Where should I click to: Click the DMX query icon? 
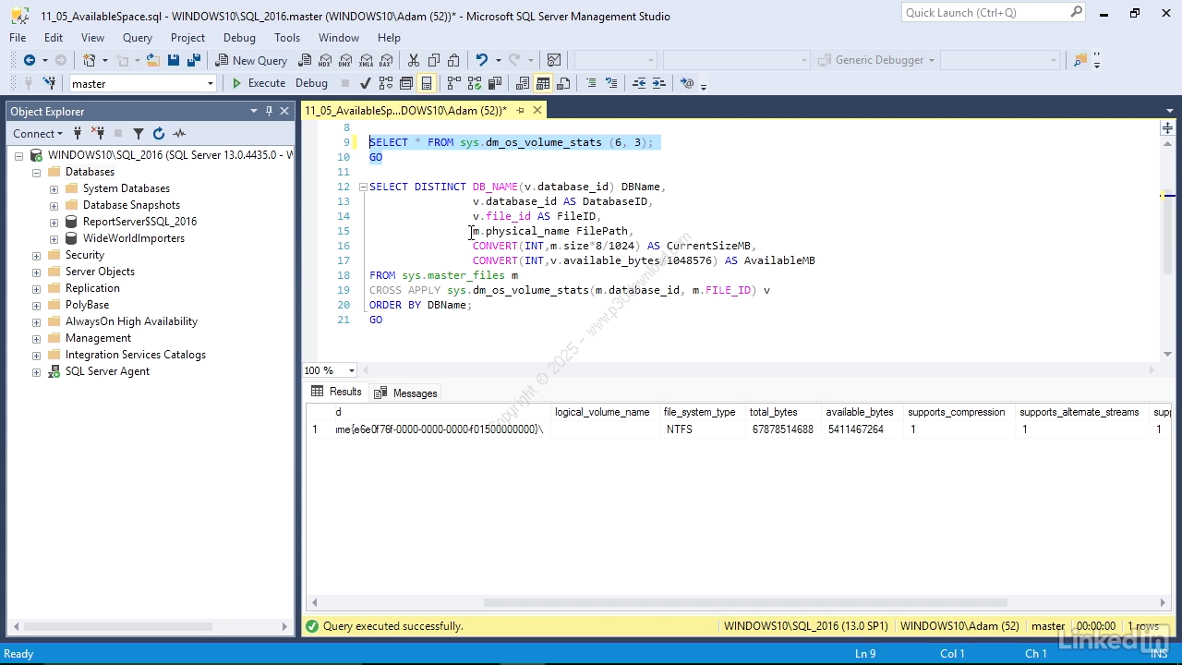tap(345, 60)
